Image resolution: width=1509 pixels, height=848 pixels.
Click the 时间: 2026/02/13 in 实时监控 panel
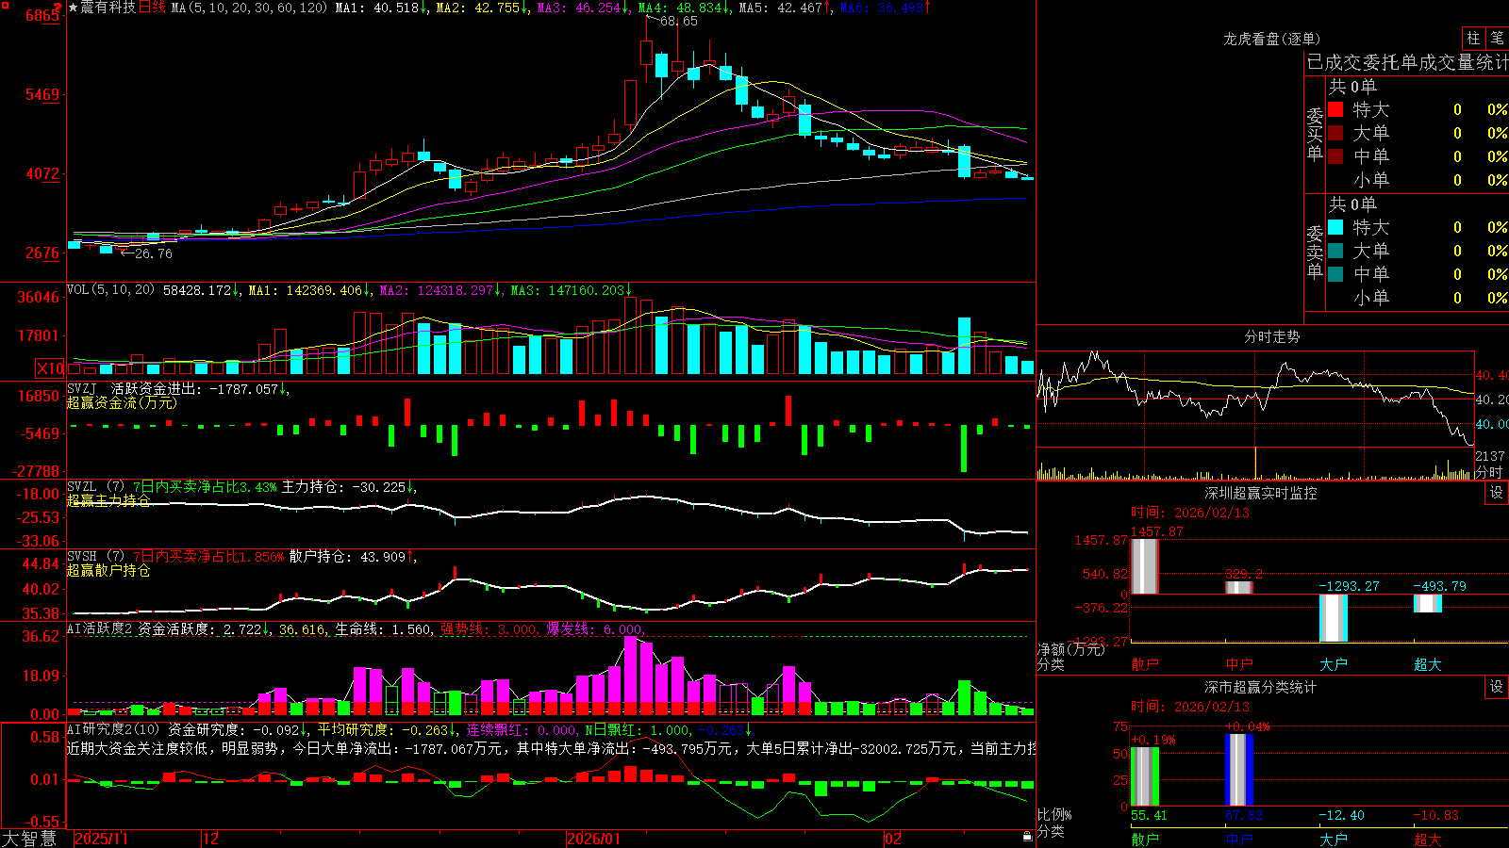coord(1190,513)
